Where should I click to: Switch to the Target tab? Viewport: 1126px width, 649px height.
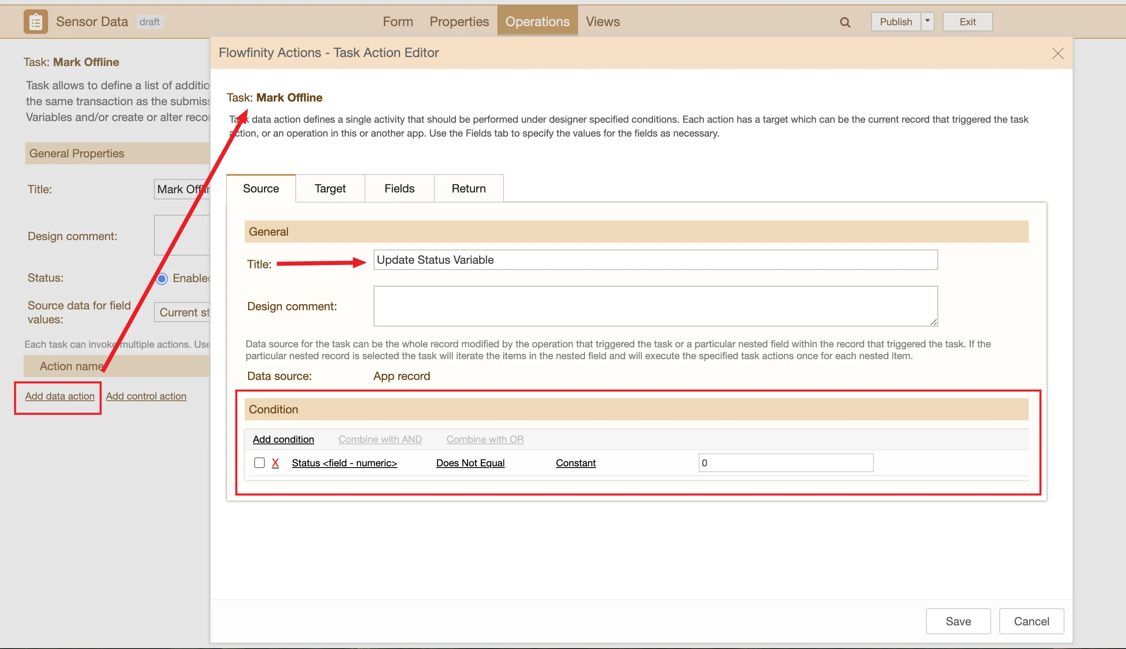tap(330, 189)
